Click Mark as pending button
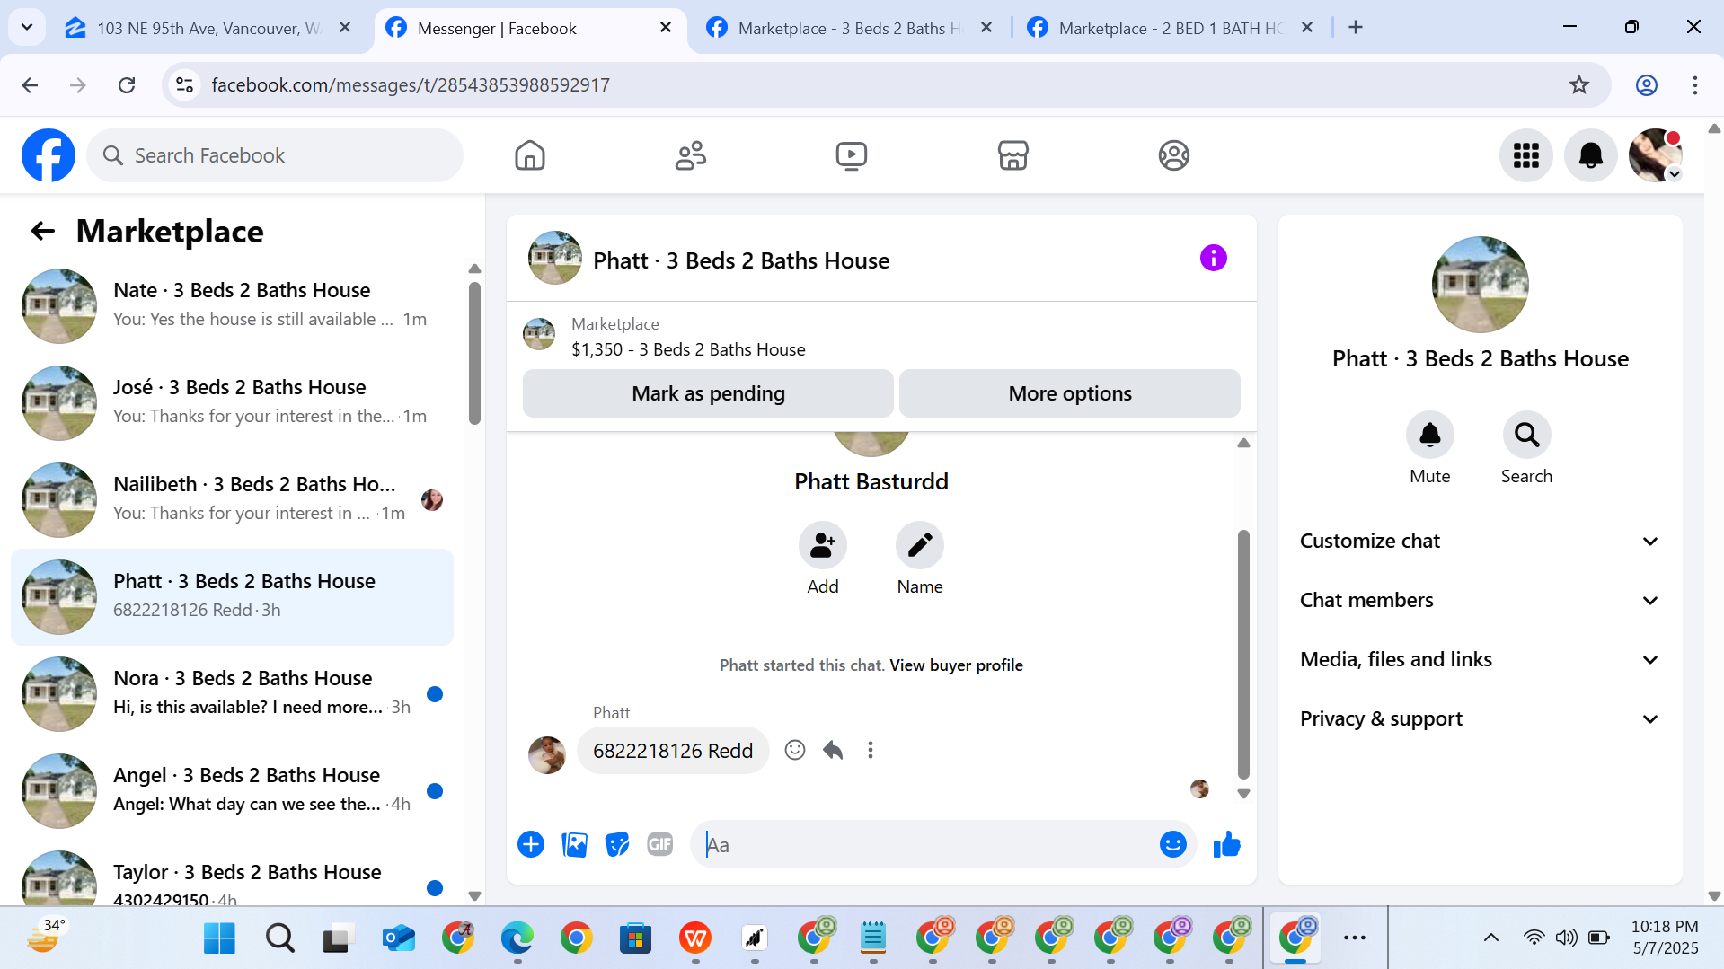 coord(708,393)
